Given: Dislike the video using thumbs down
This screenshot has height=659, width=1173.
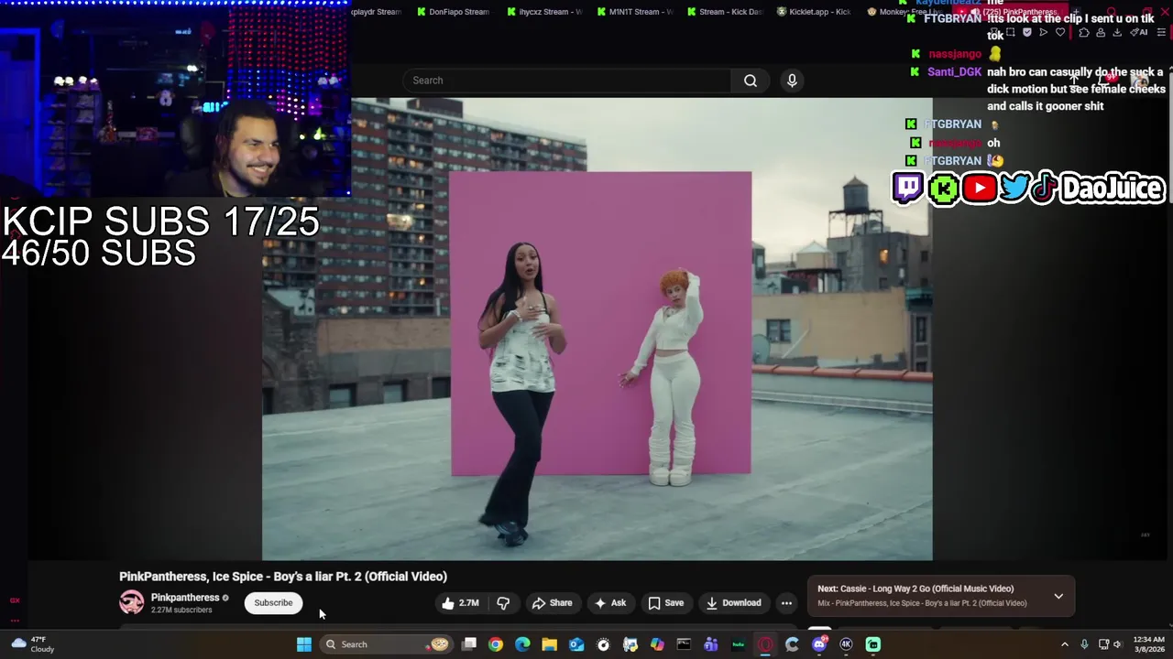Looking at the screenshot, I should [503, 603].
